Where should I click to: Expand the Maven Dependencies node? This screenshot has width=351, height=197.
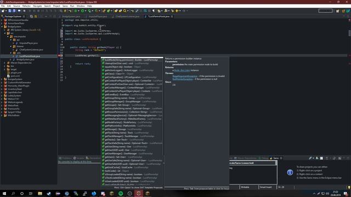[5, 63]
